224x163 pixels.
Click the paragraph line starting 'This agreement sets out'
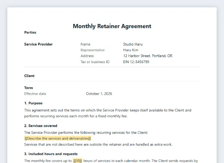pyautogui.click(x=108, y=110)
